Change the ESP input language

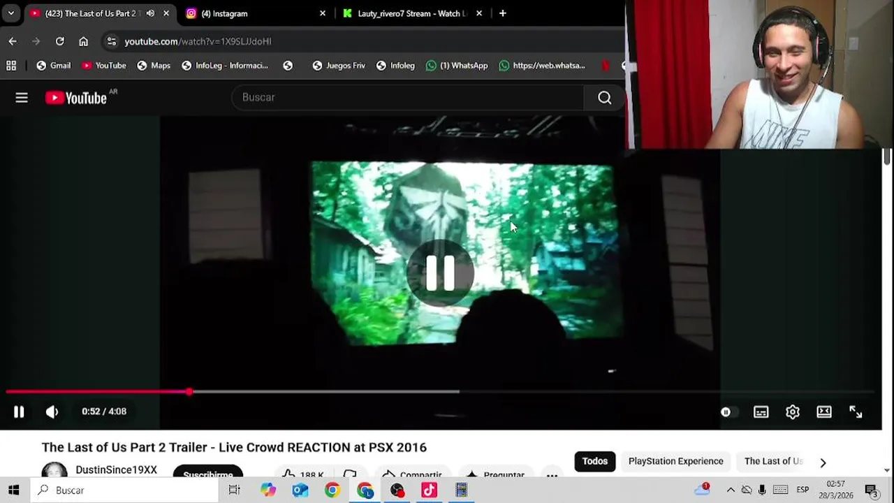tap(803, 490)
